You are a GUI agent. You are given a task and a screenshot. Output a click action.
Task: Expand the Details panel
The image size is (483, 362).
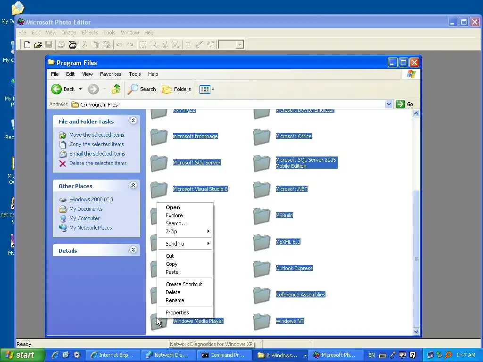pos(133,250)
